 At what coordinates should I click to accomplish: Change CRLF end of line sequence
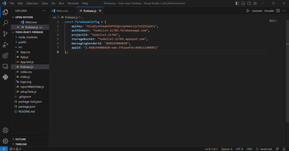click(x=249, y=149)
